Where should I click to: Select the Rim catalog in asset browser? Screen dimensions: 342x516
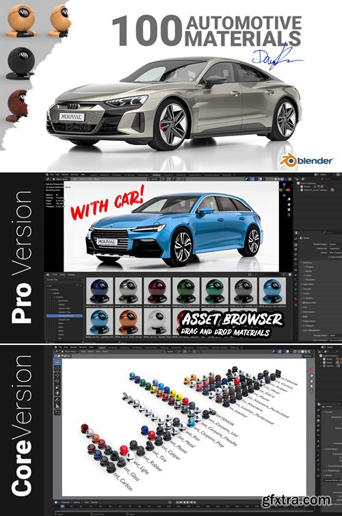pyautogui.click(x=60, y=338)
